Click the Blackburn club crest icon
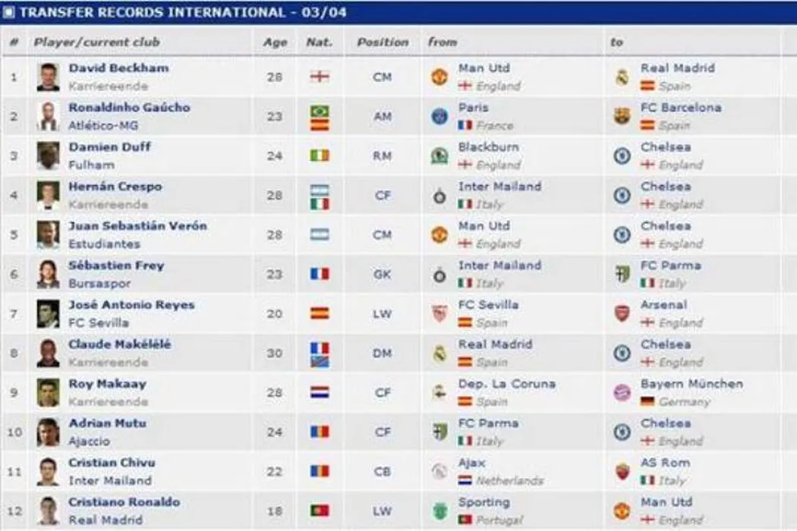Image resolution: width=797 pixels, height=531 pixels. [439, 156]
